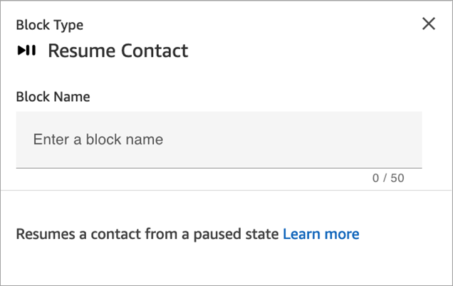The height and width of the screenshot is (286, 453).
Task: Open the Learn more link
Action: pos(321,234)
